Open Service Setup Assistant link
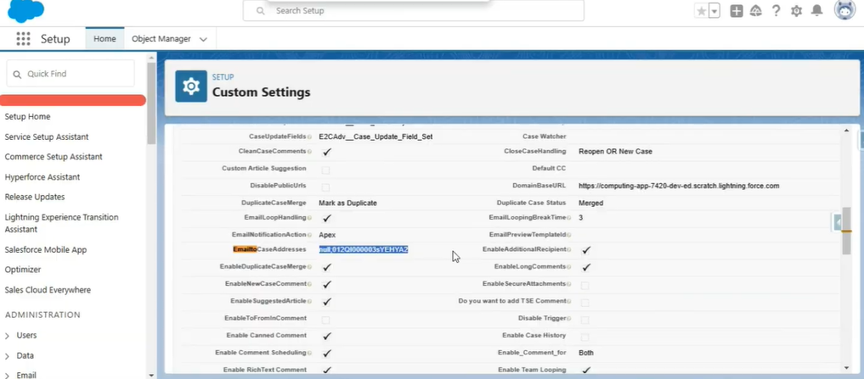The height and width of the screenshot is (379, 864). click(x=47, y=137)
